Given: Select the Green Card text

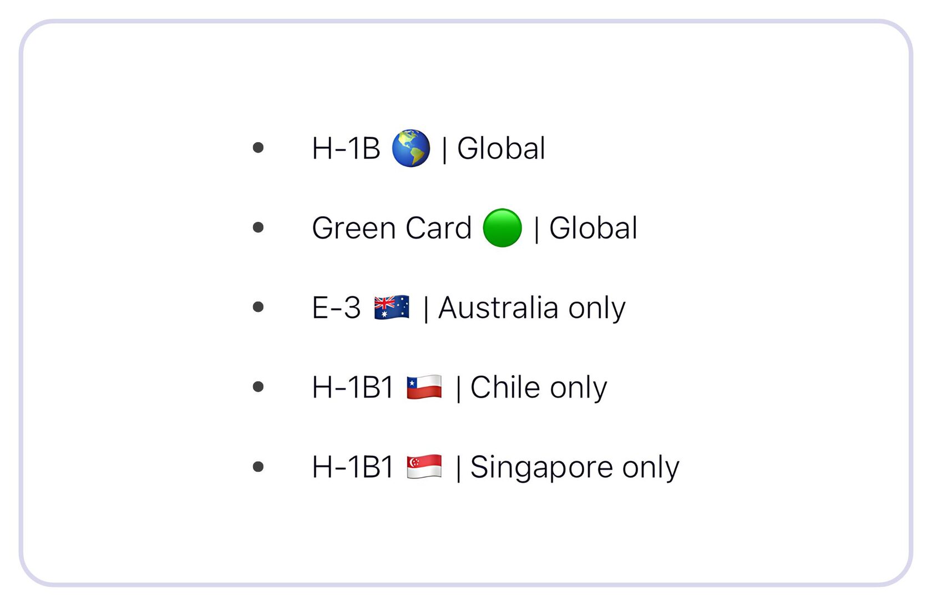Looking at the screenshot, I should coord(391,228).
